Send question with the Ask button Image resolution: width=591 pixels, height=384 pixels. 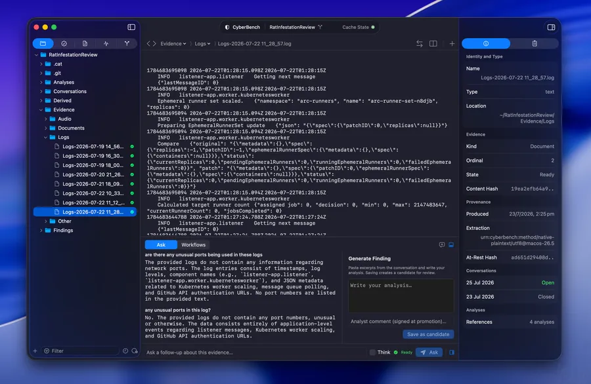point(429,353)
